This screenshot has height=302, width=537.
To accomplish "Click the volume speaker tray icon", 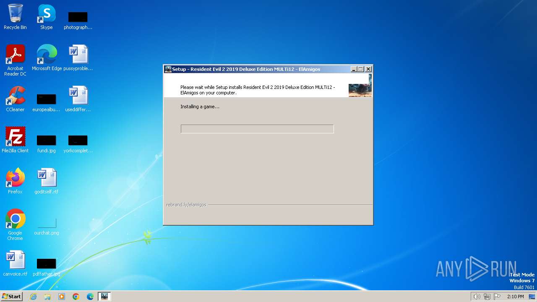I will click(477, 297).
